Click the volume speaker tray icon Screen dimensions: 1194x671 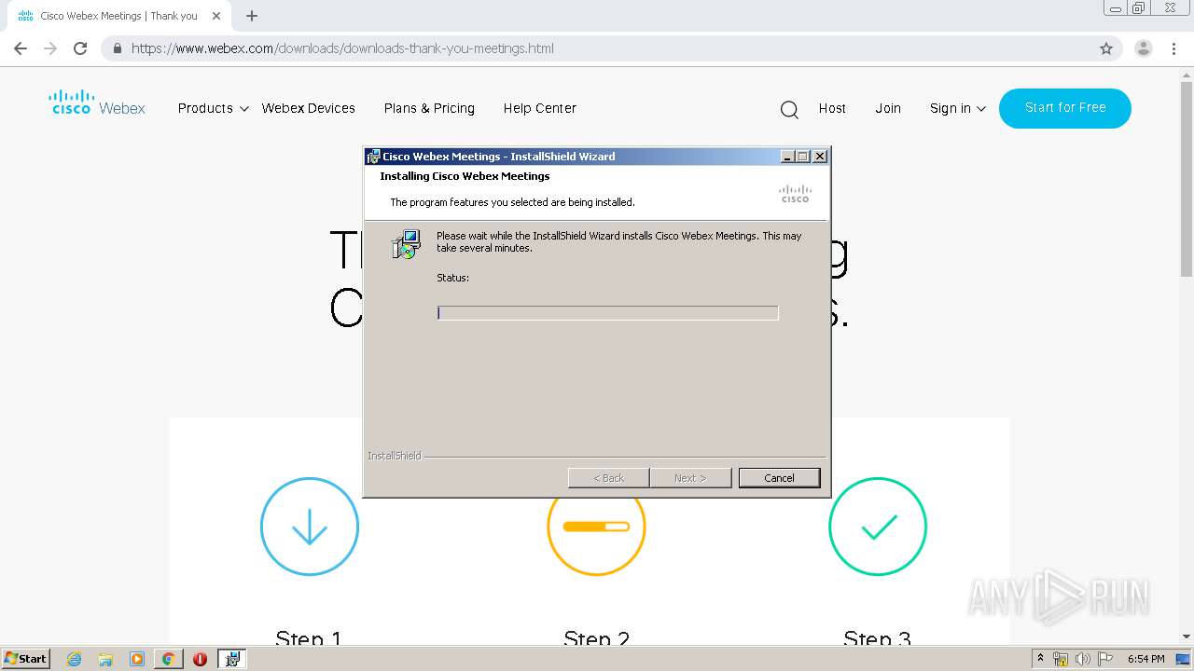click(1082, 659)
